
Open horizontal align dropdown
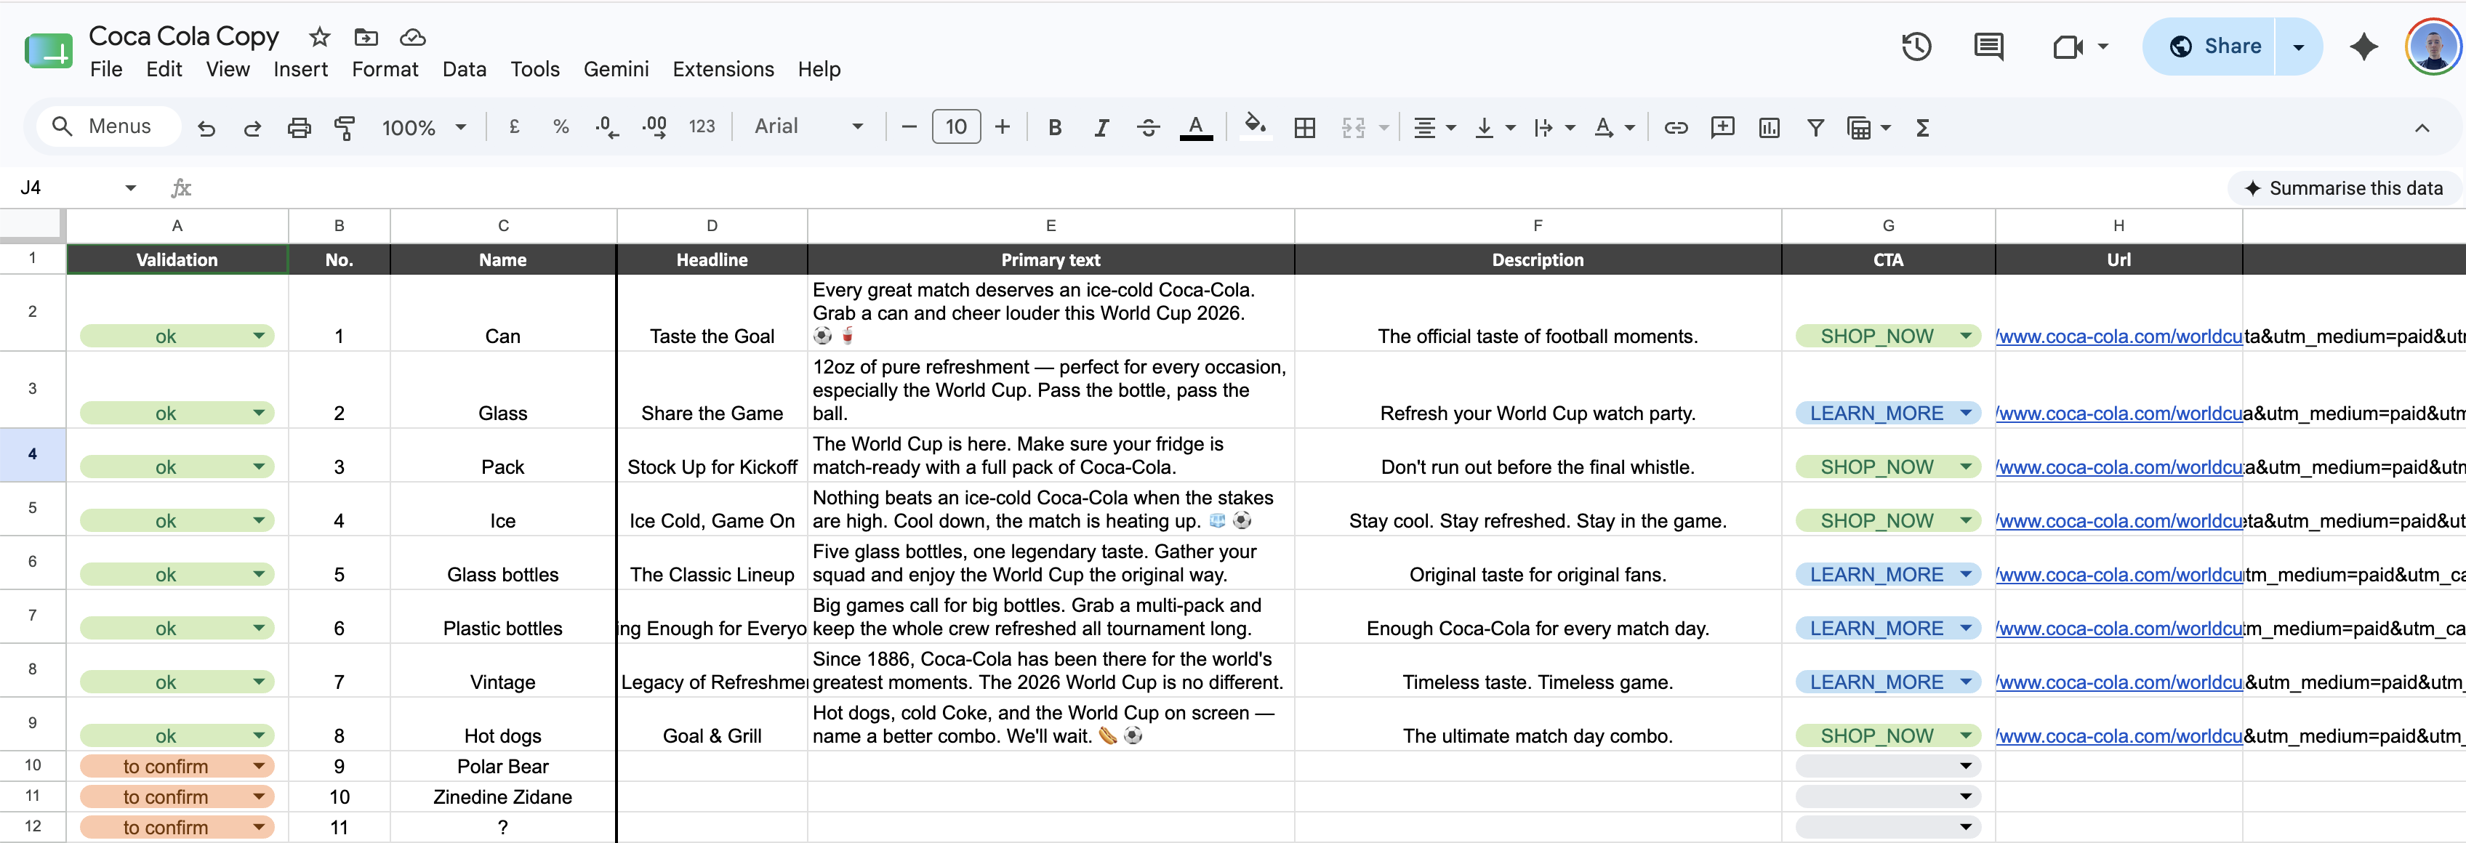(1434, 127)
